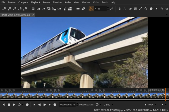
Task: Open the Review menu
Action: click(x=12, y=2)
